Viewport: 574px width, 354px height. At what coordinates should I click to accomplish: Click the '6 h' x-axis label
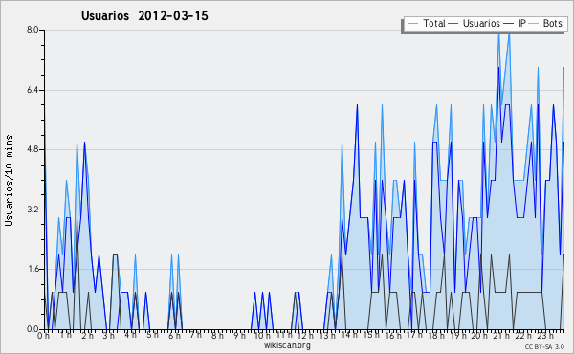click(x=174, y=335)
